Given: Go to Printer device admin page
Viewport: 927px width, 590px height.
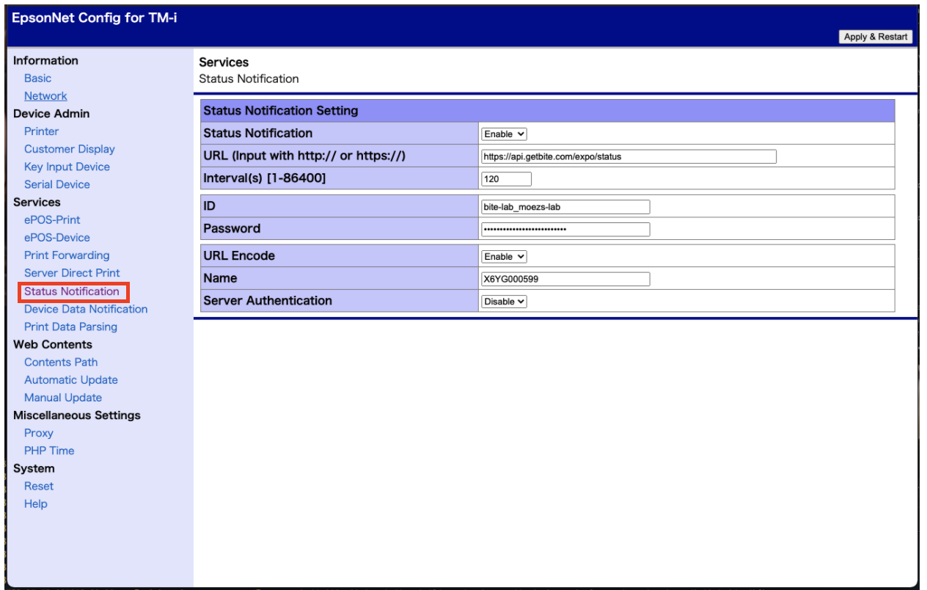Looking at the screenshot, I should click(41, 131).
